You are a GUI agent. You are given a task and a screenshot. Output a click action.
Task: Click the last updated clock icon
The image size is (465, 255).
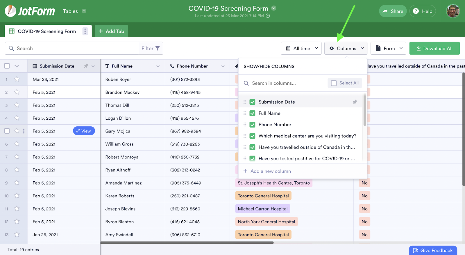[268, 16]
